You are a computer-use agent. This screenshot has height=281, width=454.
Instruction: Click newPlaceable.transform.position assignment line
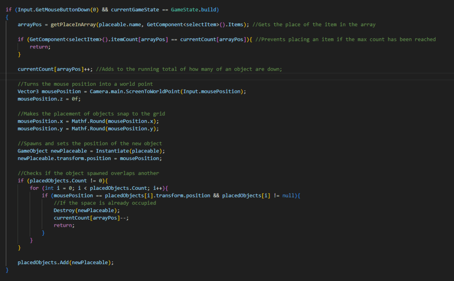(90, 158)
